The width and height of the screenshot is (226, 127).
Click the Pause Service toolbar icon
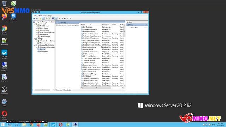(x=67, y=19)
